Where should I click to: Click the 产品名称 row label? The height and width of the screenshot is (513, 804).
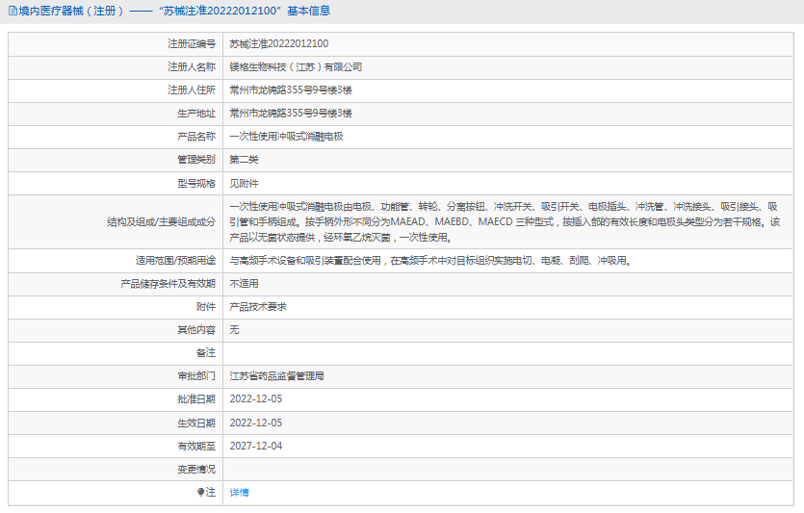click(196, 137)
